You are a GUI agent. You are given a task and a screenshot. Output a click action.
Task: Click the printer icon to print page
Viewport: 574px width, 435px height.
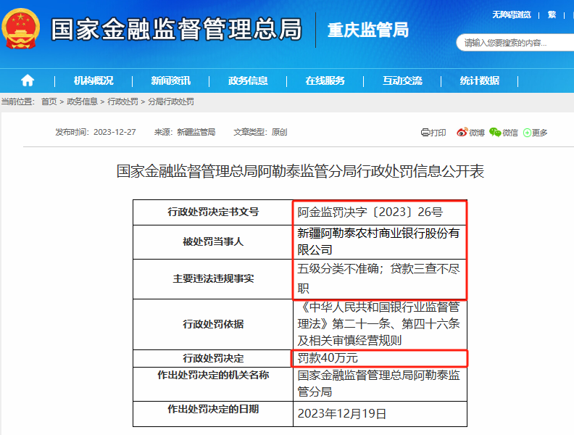[426, 133]
